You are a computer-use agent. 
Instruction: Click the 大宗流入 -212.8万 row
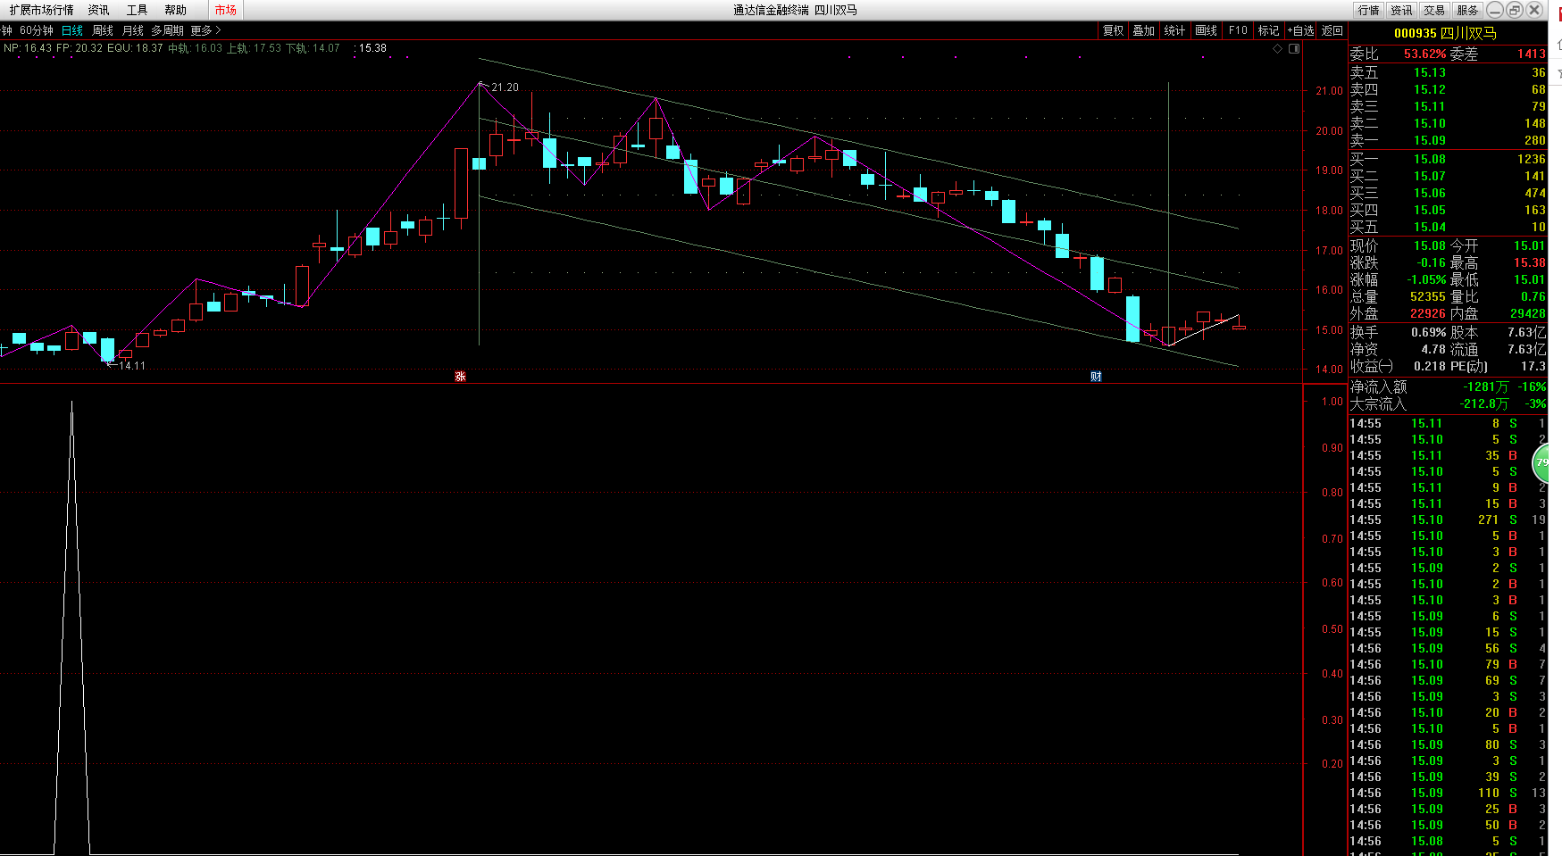(1447, 403)
